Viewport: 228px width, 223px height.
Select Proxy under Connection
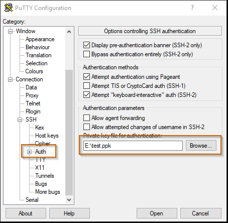tap(32, 95)
